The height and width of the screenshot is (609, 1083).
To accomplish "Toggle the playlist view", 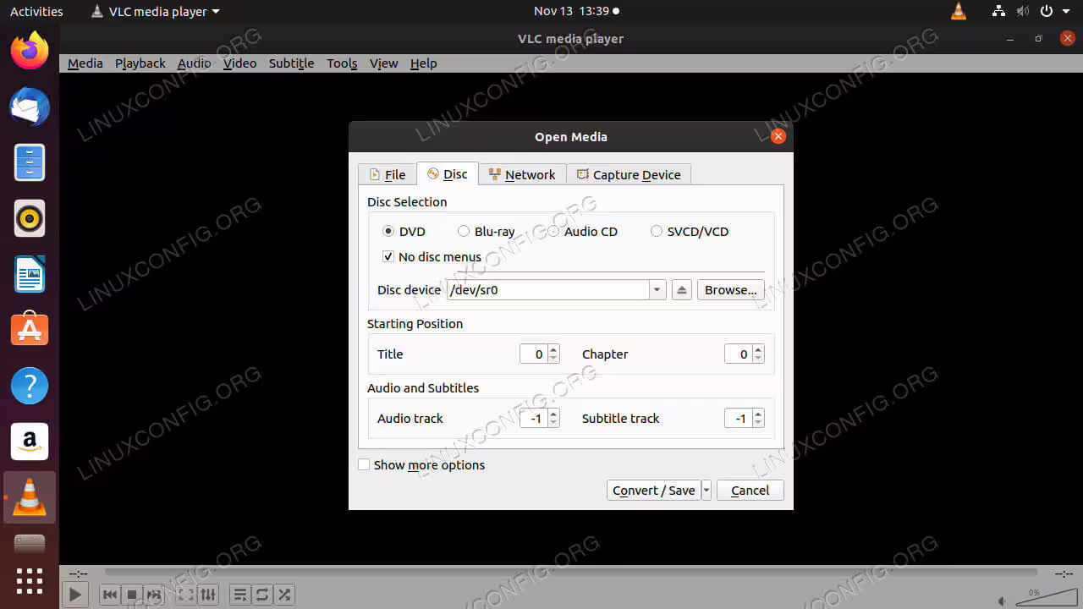I will point(240,595).
